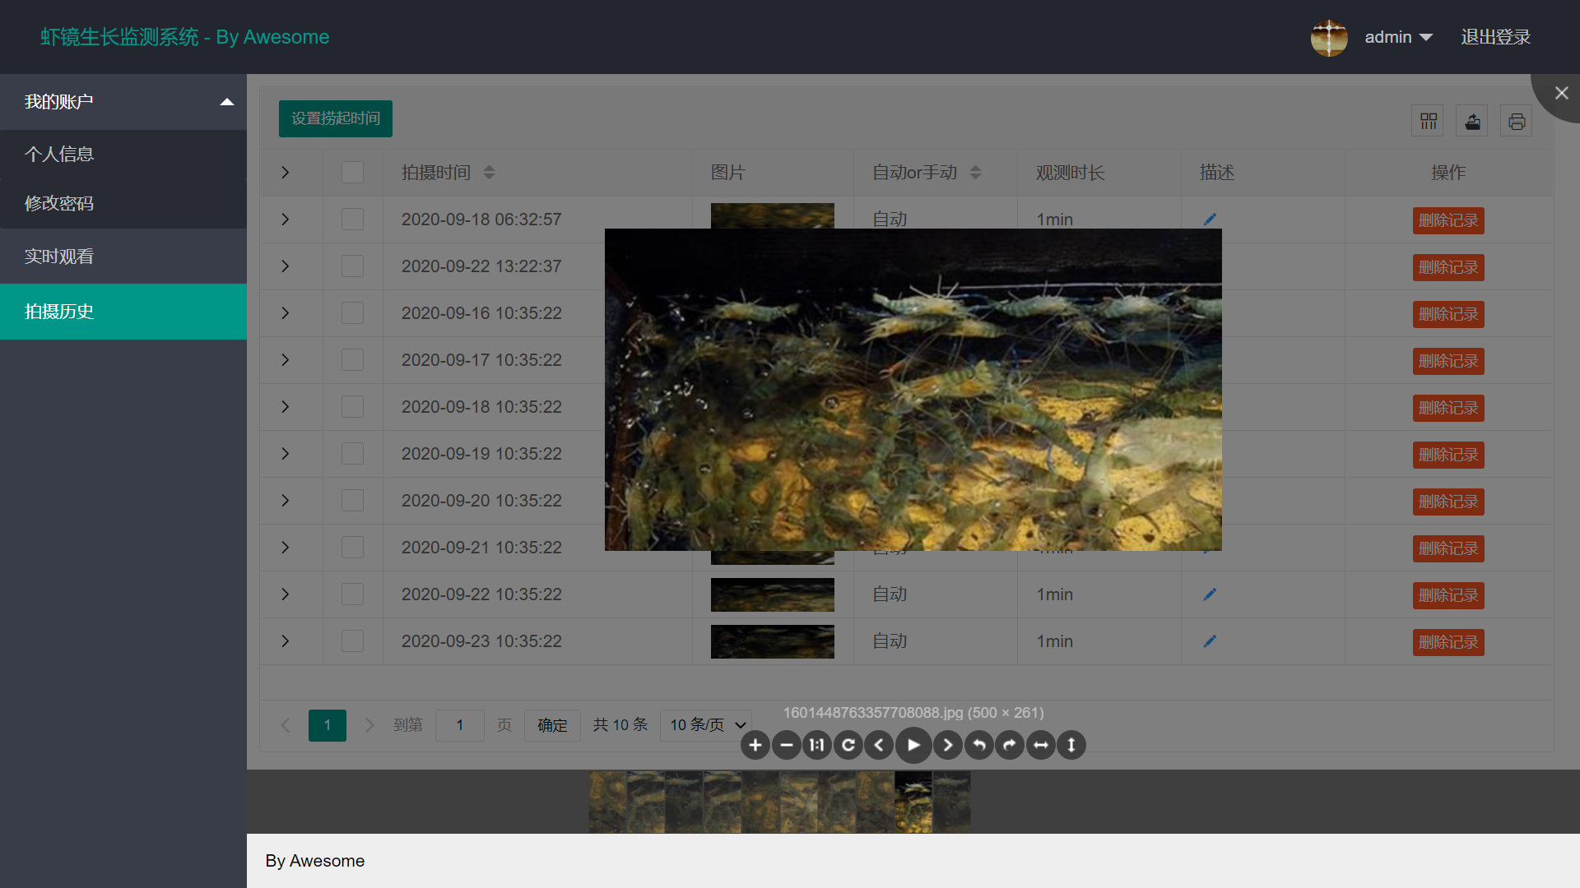
Task: Collapse the 我的账户 sidebar section
Action: pos(123,102)
